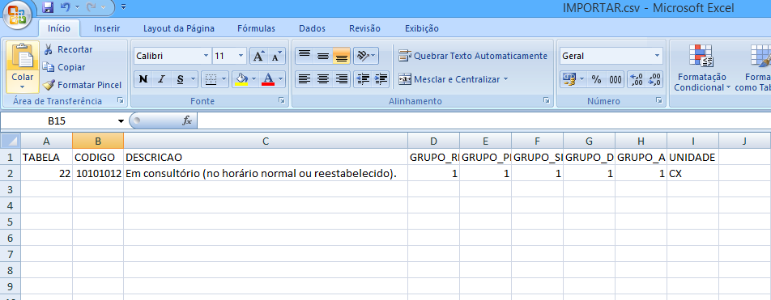The image size is (771, 300).
Task: Align text left
Action: [x=305, y=78]
